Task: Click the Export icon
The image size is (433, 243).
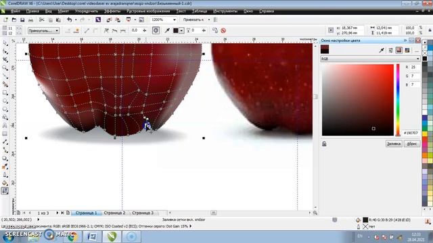Action: point(118,20)
